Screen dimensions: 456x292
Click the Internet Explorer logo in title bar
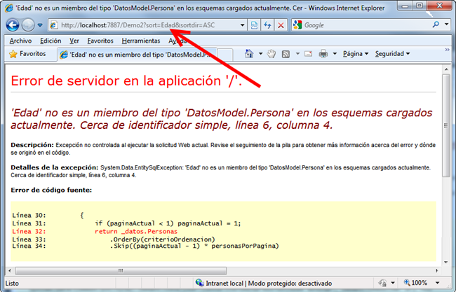pos(9,8)
